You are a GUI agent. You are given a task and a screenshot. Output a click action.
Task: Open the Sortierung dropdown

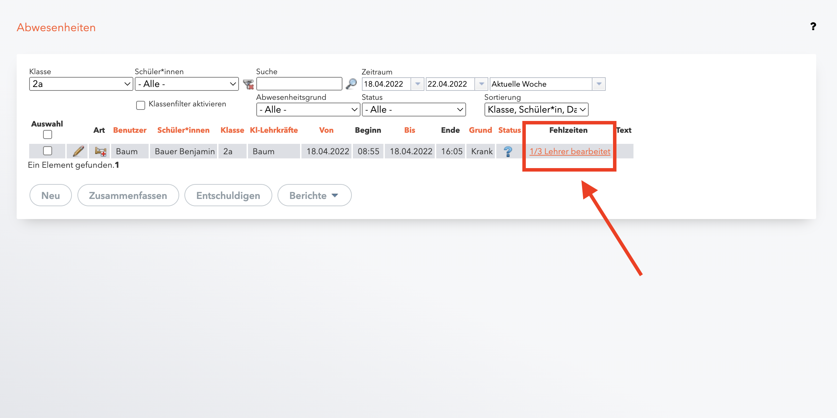click(536, 110)
